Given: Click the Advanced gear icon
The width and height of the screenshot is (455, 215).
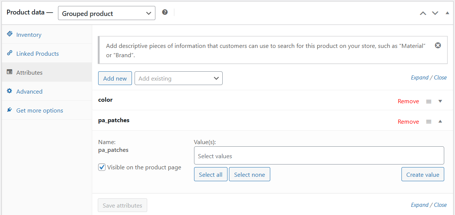Looking at the screenshot, I should tap(10, 91).
